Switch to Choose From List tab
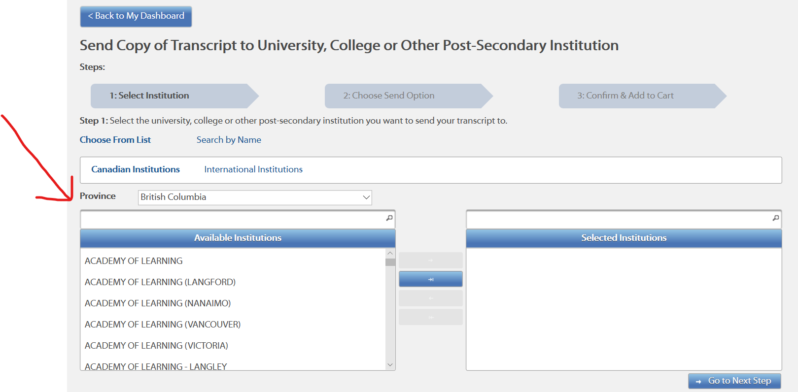Screen dimensions: 798x392 [x=115, y=140]
